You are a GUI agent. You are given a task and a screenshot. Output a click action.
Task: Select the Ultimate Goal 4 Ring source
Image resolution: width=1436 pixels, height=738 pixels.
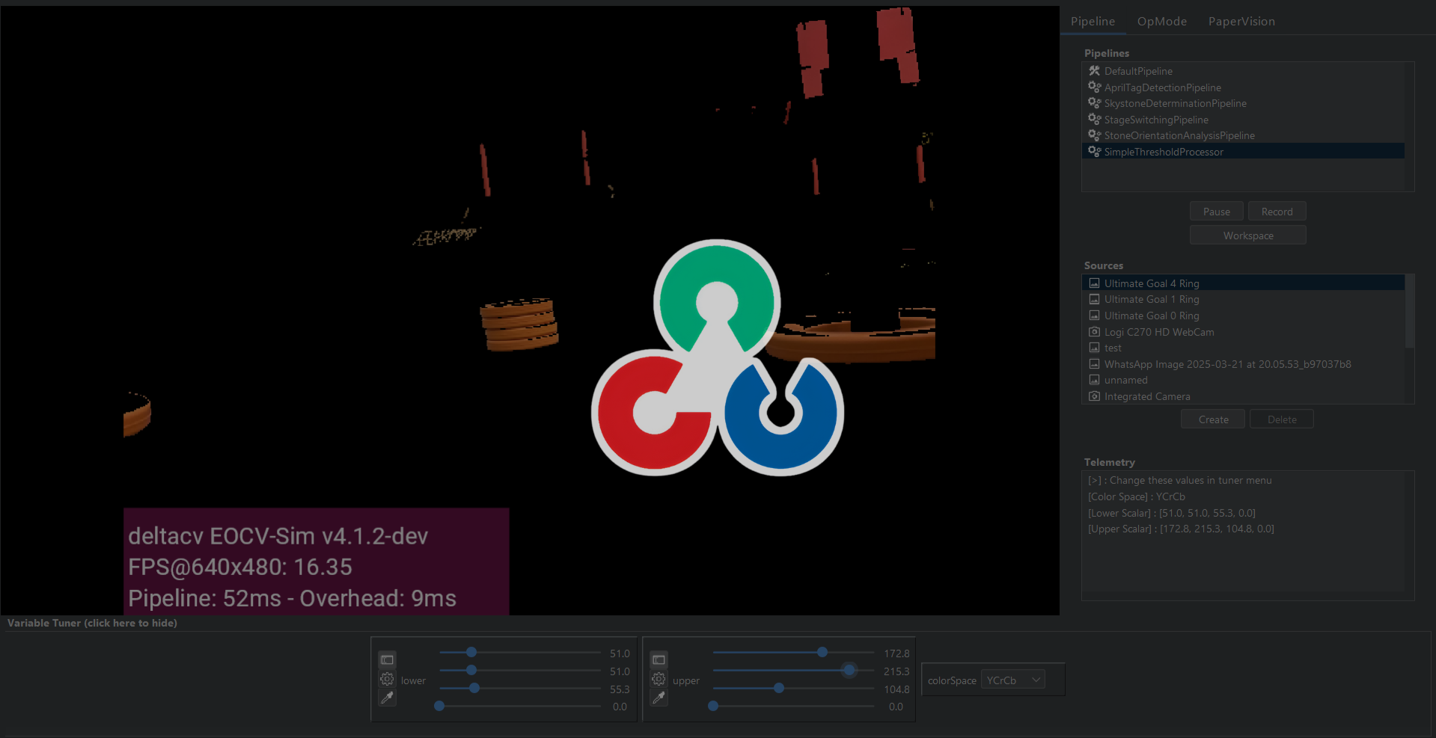click(x=1244, y=283)
